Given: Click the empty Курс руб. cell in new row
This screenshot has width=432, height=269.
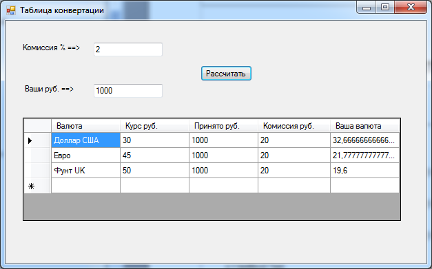Looking at the screenshot, I should tap(154, 186).
